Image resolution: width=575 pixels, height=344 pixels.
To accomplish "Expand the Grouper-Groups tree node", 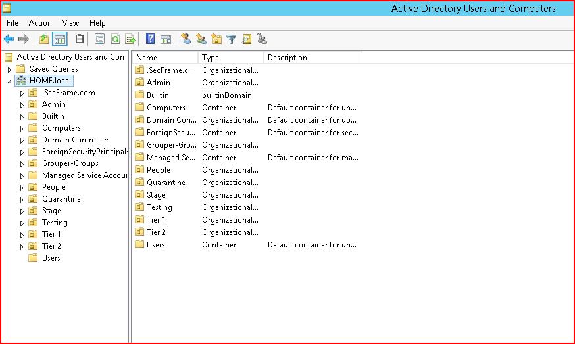I will point(22,164).
